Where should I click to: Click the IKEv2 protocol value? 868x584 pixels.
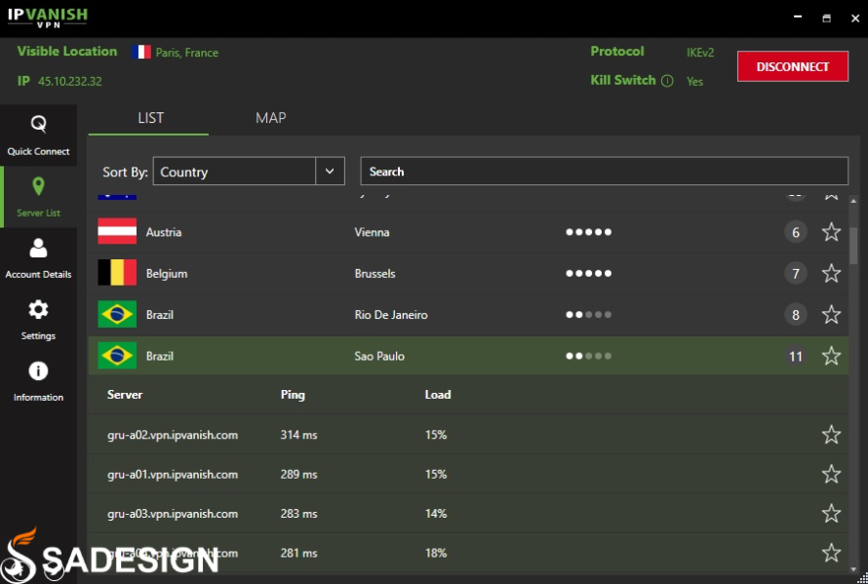[700, 53]
